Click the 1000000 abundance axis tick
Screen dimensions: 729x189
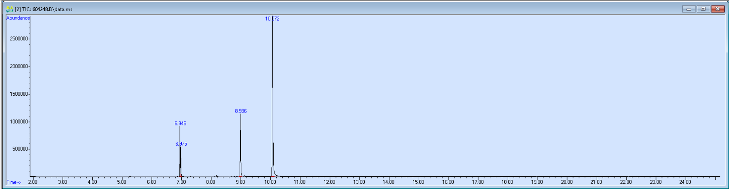[18, 122]
